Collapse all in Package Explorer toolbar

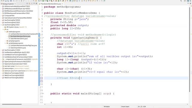(27, 4)
